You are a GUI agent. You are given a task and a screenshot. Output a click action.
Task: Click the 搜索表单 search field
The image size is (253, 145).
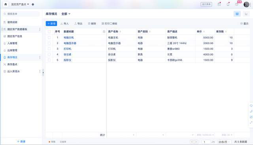point(22,14)
